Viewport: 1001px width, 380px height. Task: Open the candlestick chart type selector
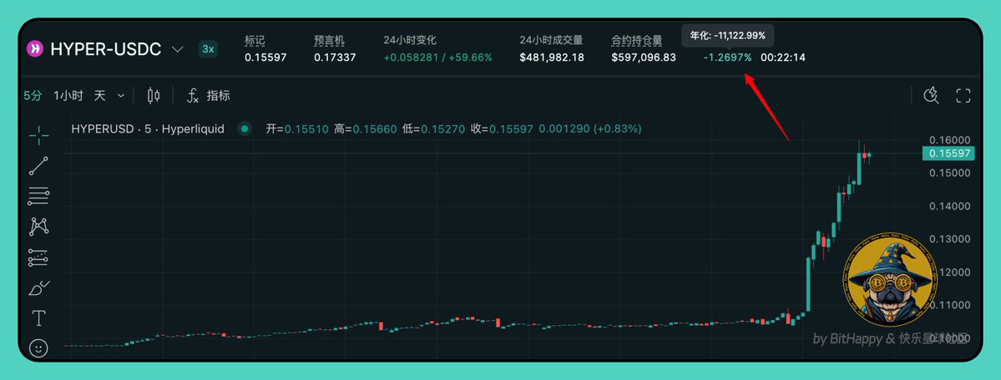click(154, 96)
